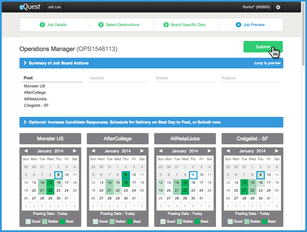Click the AllRetailJobs board header

click(x=185, y=139)
